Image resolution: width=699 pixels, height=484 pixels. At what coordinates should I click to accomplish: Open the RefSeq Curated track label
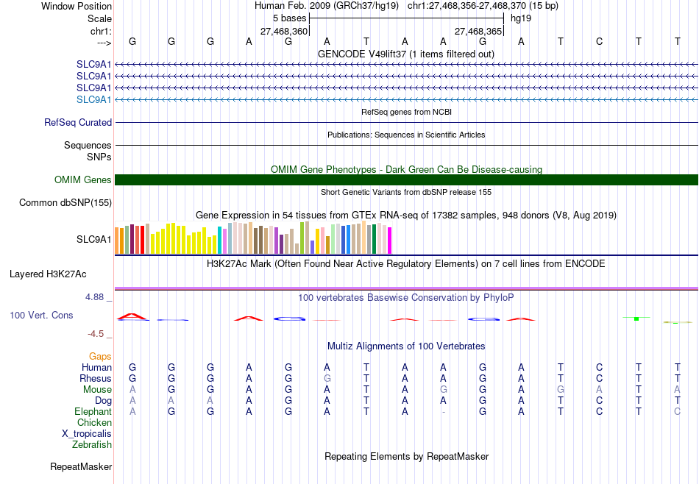coord(78,123)
